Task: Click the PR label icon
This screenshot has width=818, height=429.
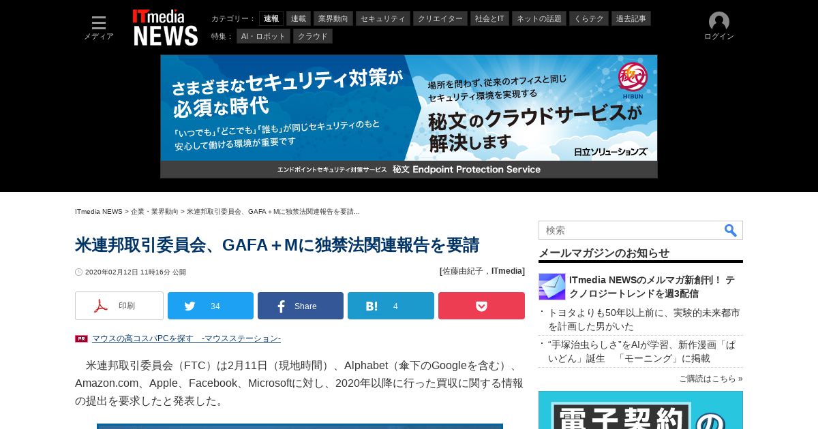Action: [81, 338]
